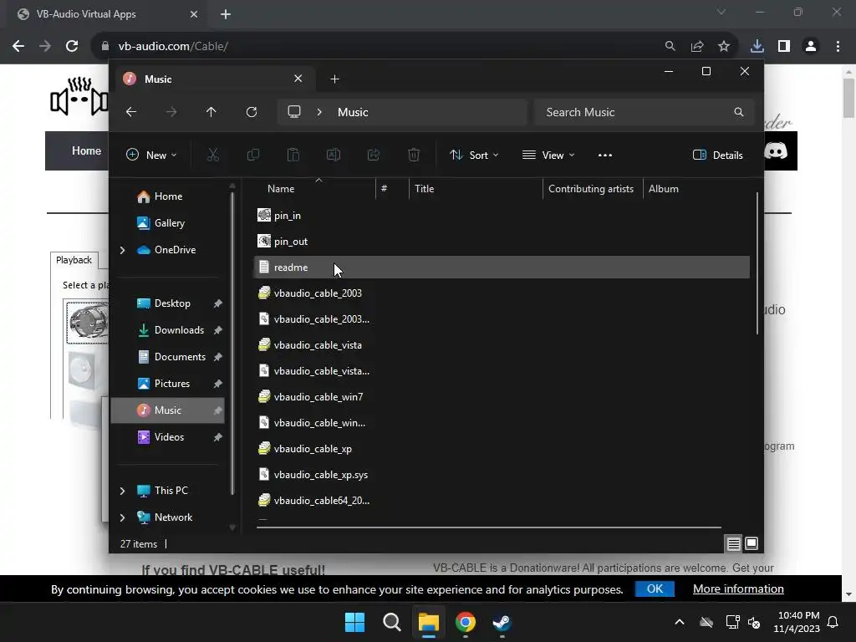This screenshot has height=642, width=856.
Task: Click the Chrome address bar URL
Action: pos(173,46)
